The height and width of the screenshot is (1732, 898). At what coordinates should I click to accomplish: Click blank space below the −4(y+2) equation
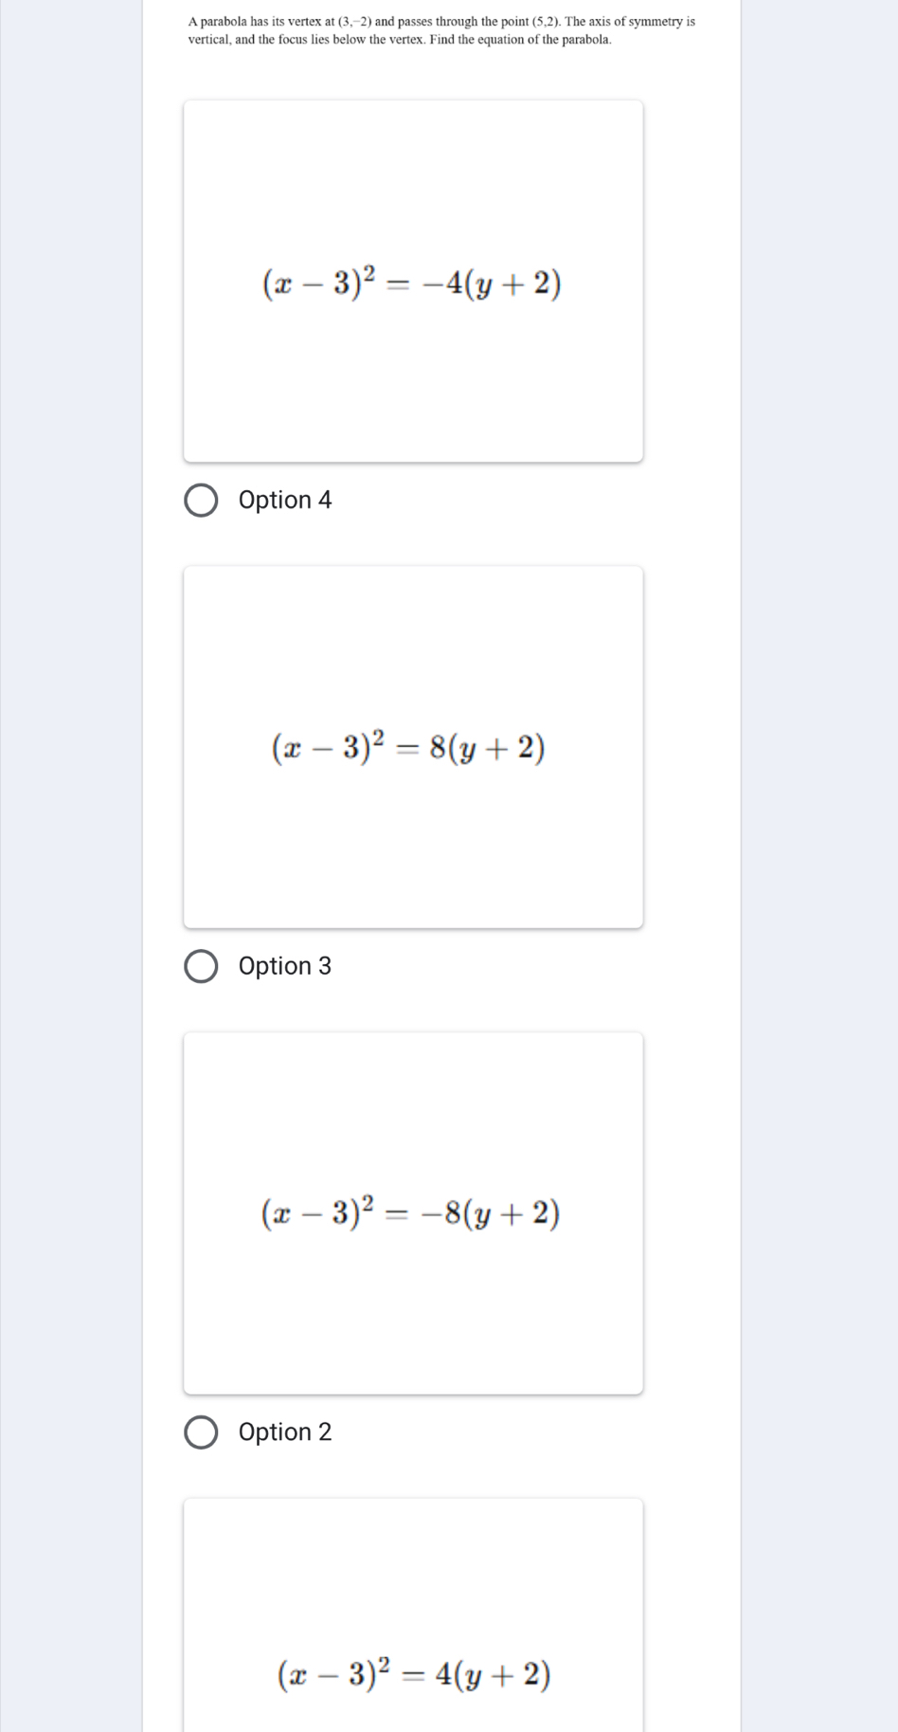[x=413, y=389]
